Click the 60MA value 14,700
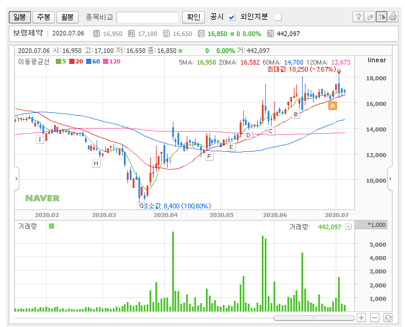This screenshot has width=405, height=327. click(x=293, y=62)
